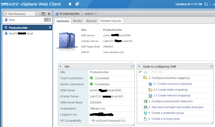Navigate back to Site Recovery
215x127 pixels.
[19, 14]
